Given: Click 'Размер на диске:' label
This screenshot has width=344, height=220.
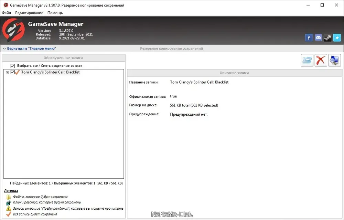Looking at the screenshot, I should [143, 105].
